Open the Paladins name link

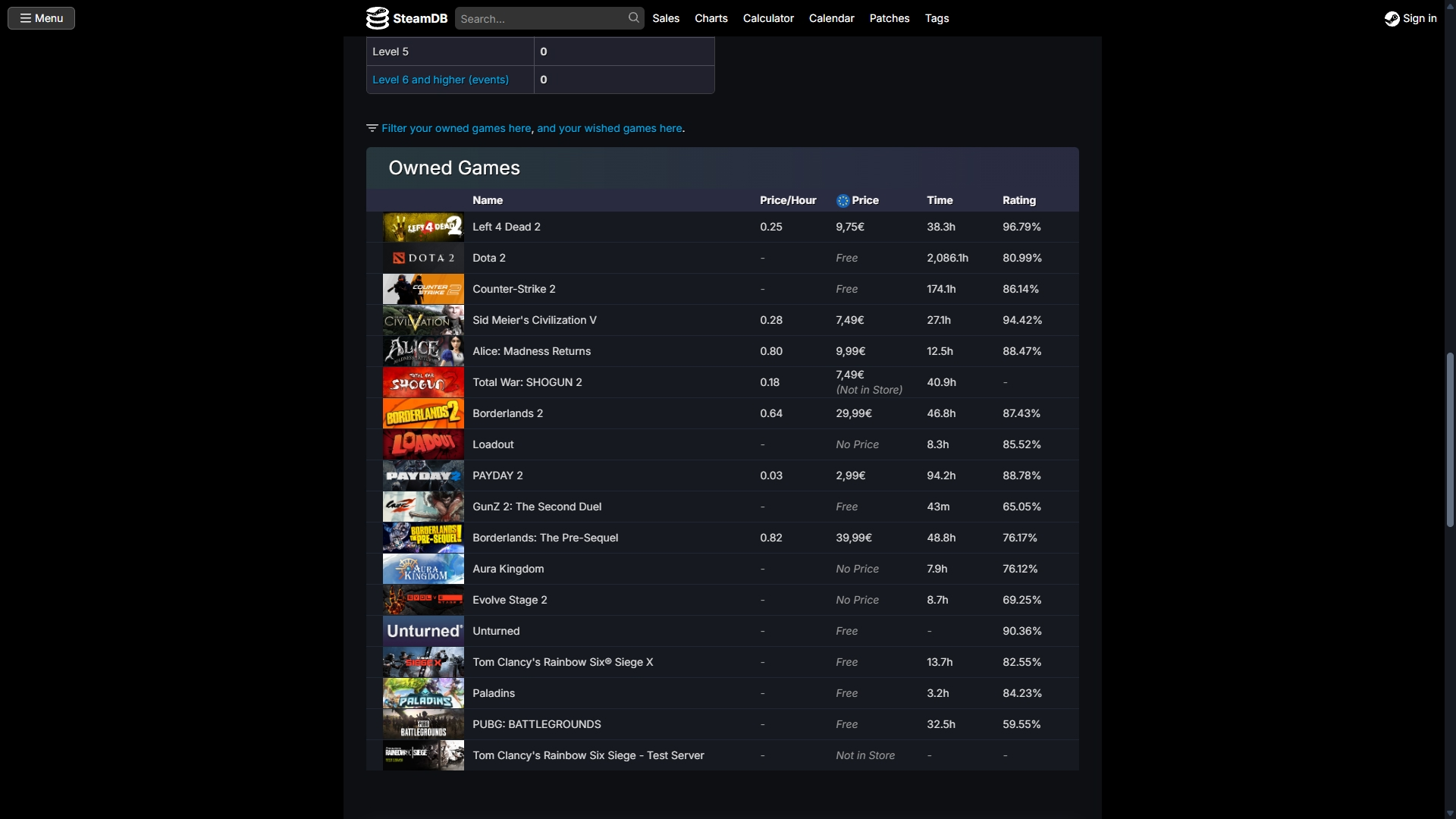[x=493, y=693]
